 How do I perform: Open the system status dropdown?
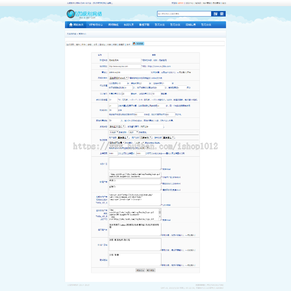[x=117, y=127]
